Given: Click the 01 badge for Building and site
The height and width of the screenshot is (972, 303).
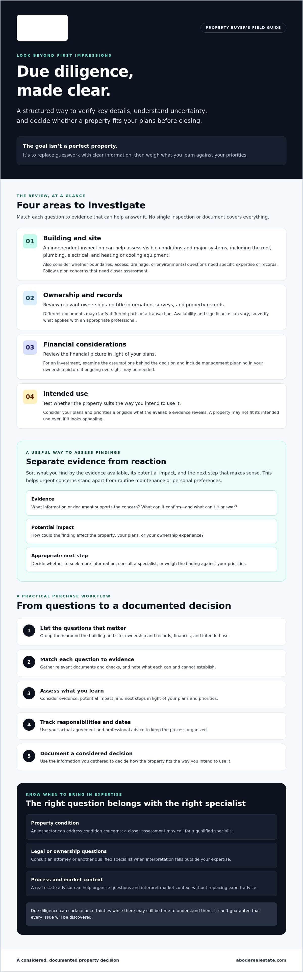Looking at the screenshot, I should coord(30,241).
